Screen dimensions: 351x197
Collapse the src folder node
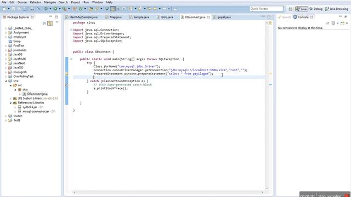tap(10, 85)
